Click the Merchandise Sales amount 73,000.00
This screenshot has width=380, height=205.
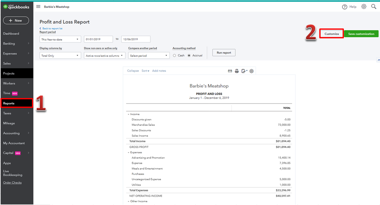click(x=284, y=125)
